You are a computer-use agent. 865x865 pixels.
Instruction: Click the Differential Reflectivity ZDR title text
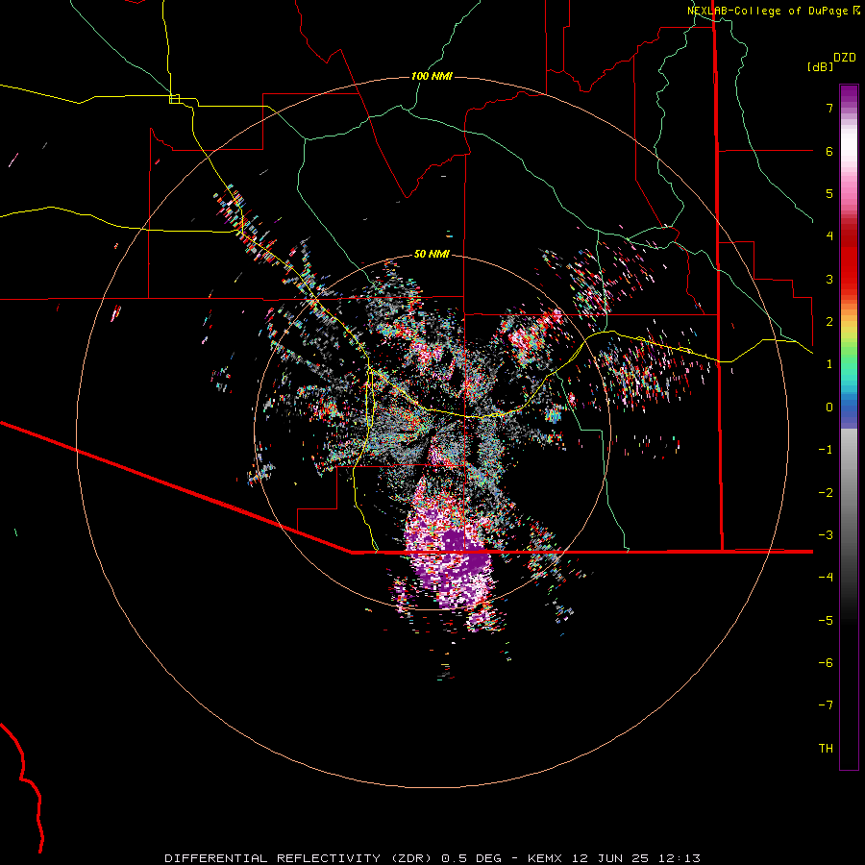pyautogui.click(x=334, y=858)
